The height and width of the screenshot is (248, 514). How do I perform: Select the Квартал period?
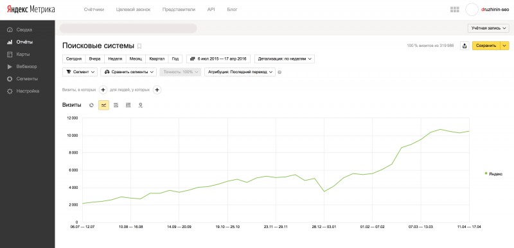tap(157, 59)
